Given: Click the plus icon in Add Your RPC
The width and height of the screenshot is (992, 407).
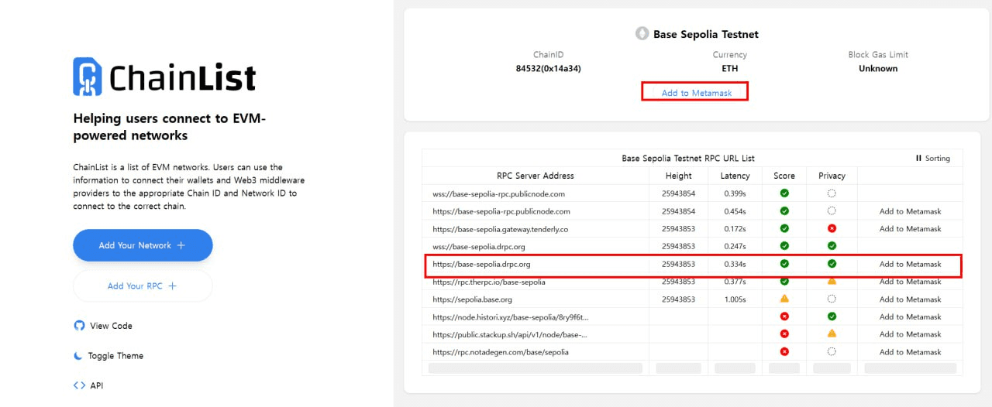Looking at the screenshot, I should click(x=173, y=286).
